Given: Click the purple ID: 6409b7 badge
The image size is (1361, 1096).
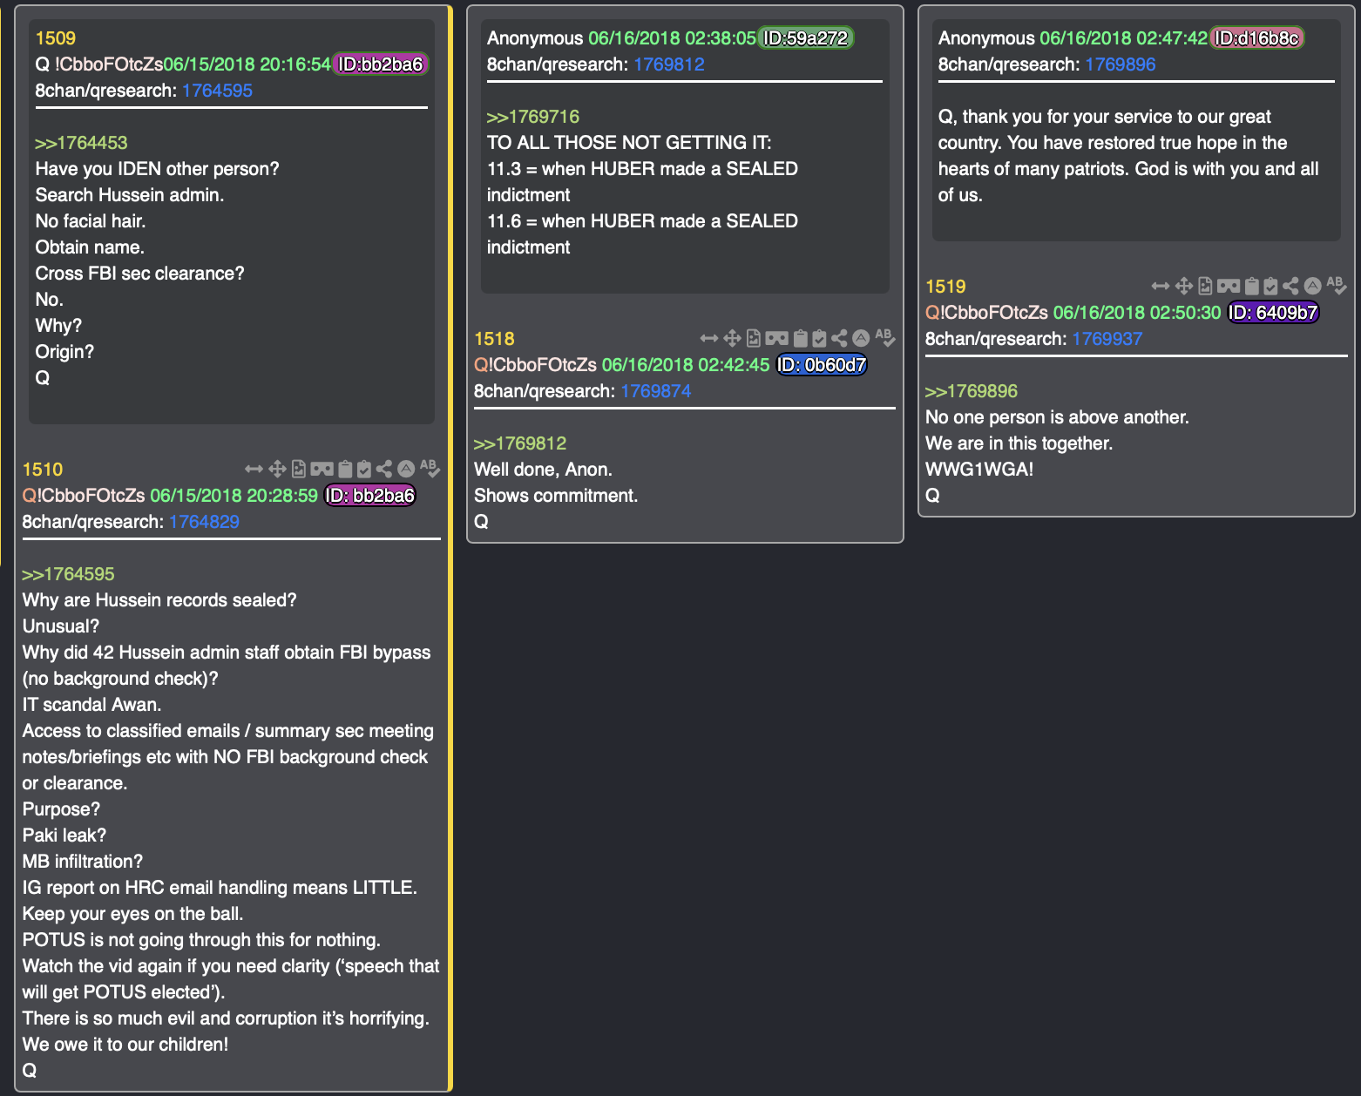Looking at the screenshot, I should tap(1273, 313).
